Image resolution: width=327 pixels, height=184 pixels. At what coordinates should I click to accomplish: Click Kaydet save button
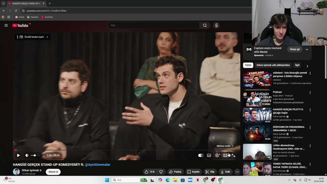coord(193,172)
